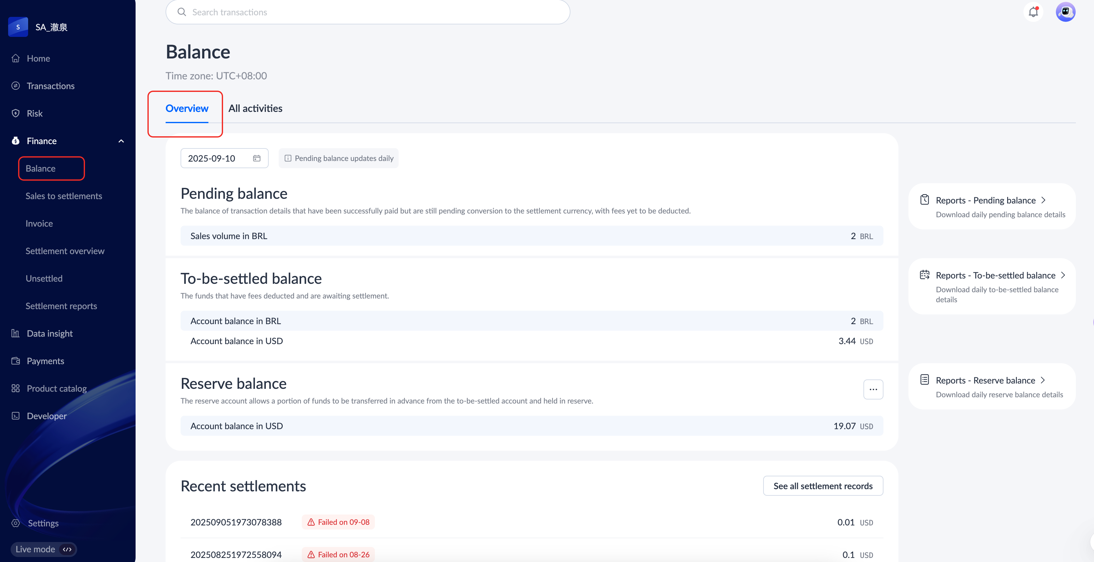
Task: Click See all settlement records button
Action: (823, 486)
